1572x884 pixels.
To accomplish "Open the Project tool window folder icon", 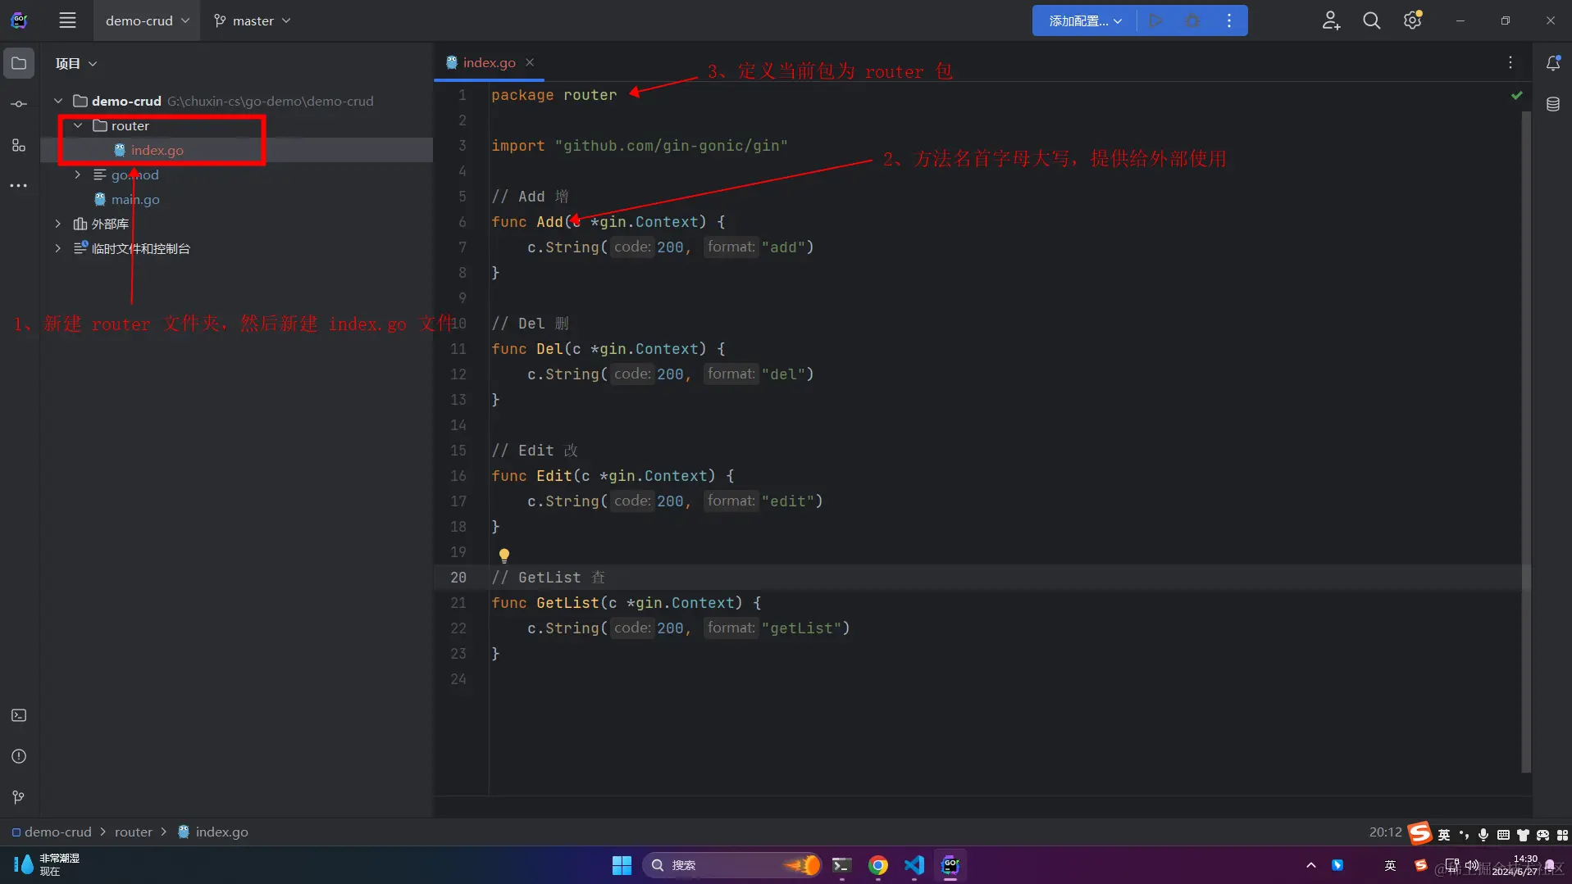I will coord(19,63).
